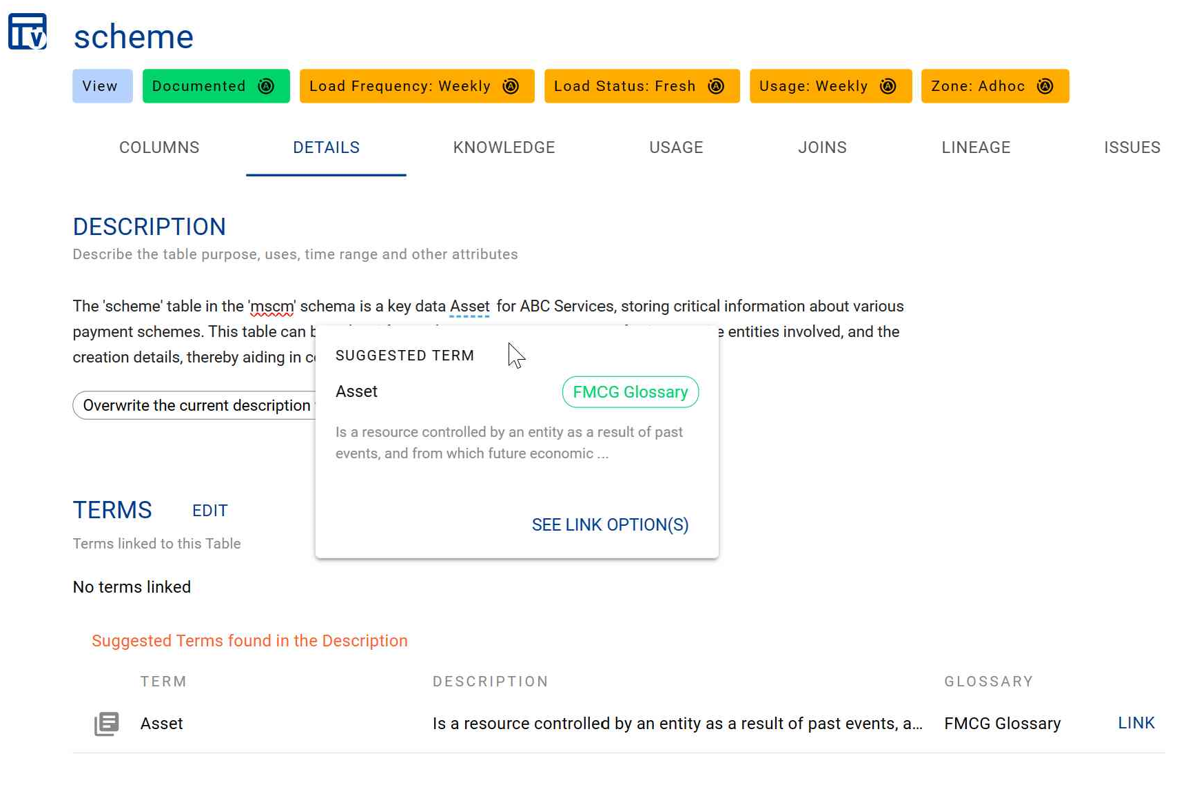
Task: Click See Link Option(s) in the popup
Action: coord(610,525)
